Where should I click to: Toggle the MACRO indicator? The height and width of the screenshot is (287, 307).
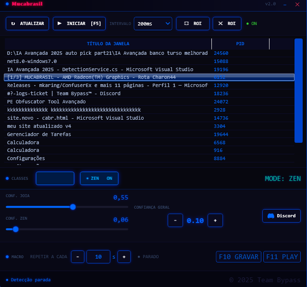pyautogui.click(x=7, y=257)
